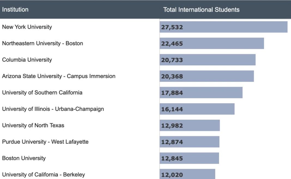Select the 20,733 Columbia bar
The height and width of the screenshot is (179, 291).
[208, 60]
